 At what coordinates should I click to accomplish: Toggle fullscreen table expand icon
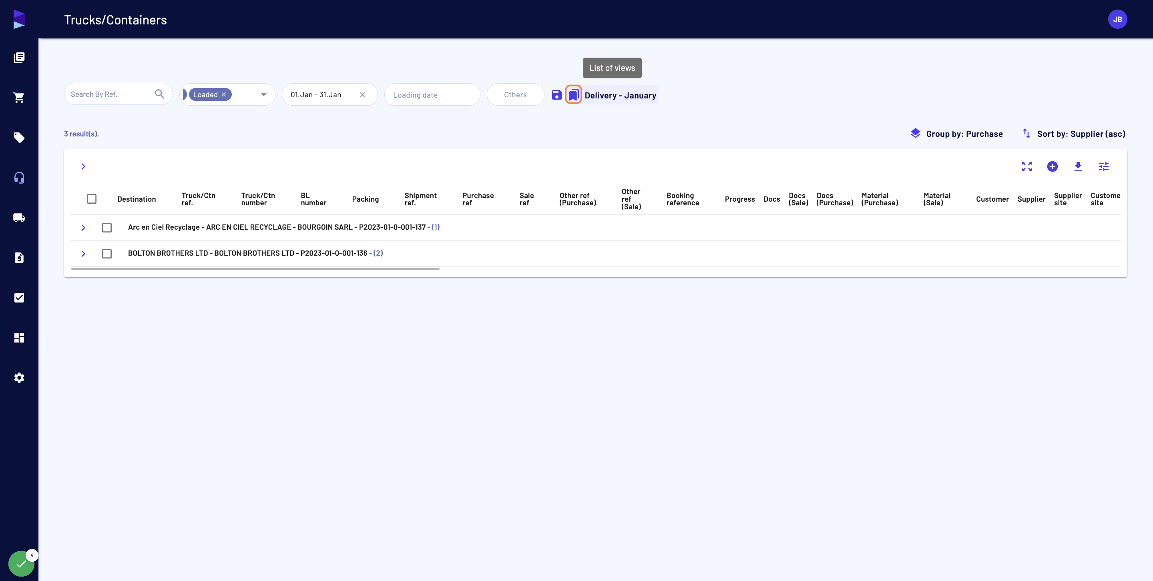coord(1027,166)
